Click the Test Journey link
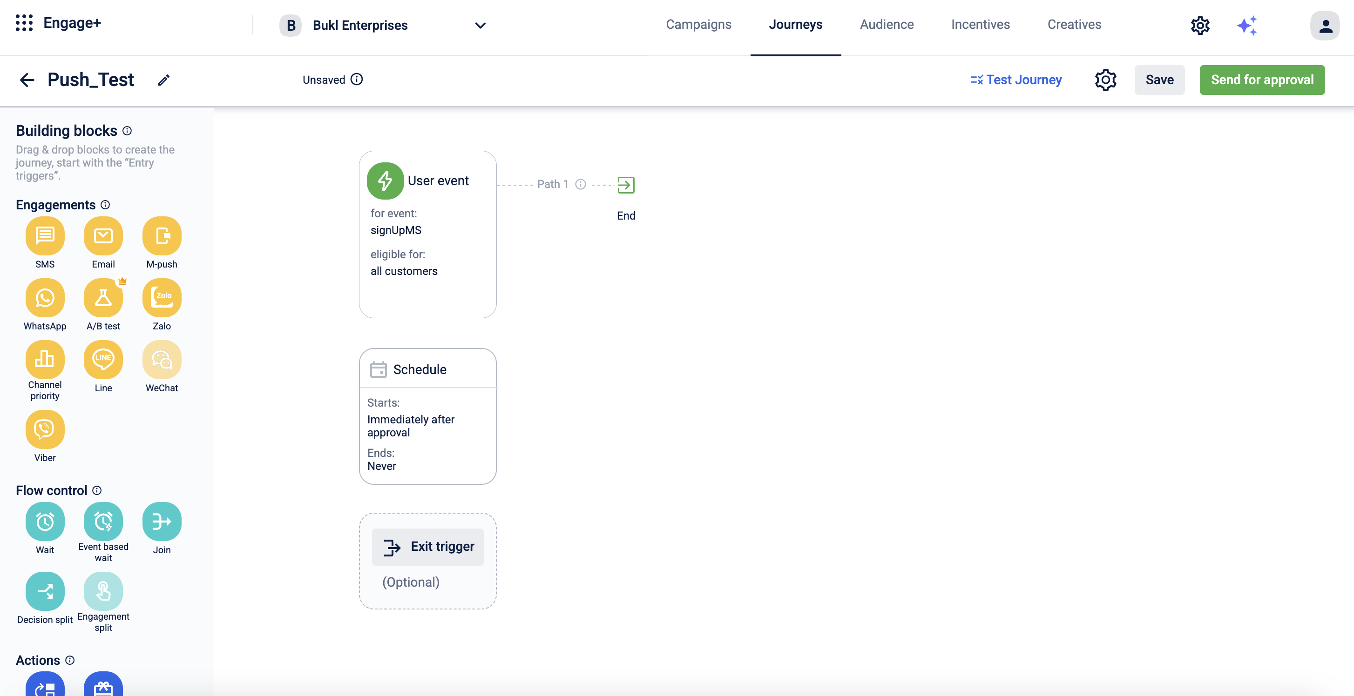This screenshot has height=696, width=1354. tap(1015, 80)
